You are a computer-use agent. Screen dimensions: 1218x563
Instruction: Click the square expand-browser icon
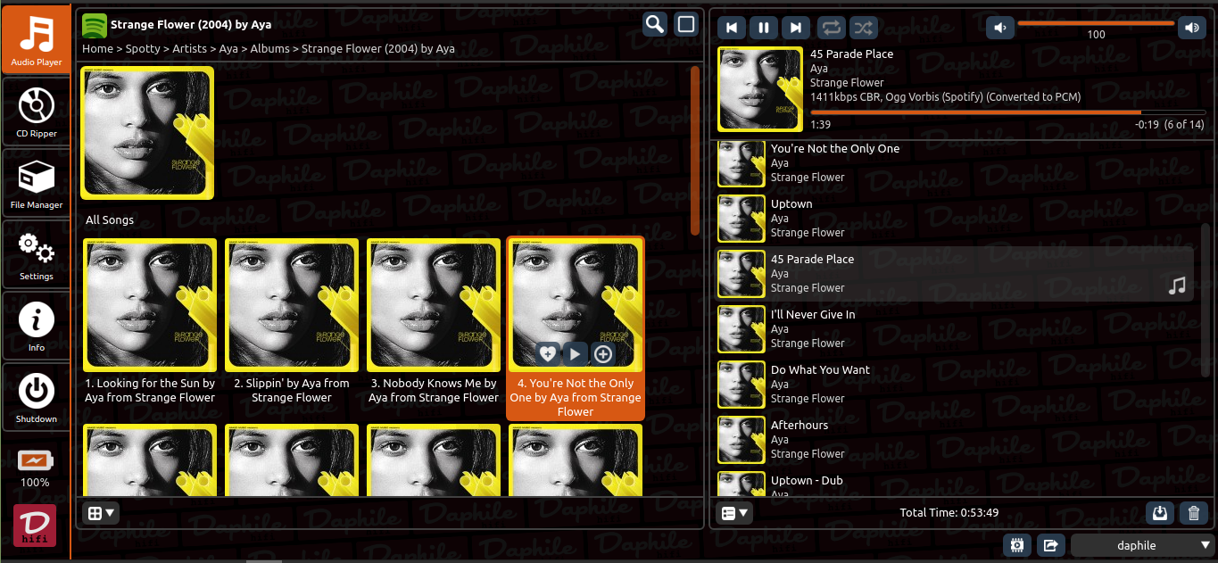click(686, 24)
